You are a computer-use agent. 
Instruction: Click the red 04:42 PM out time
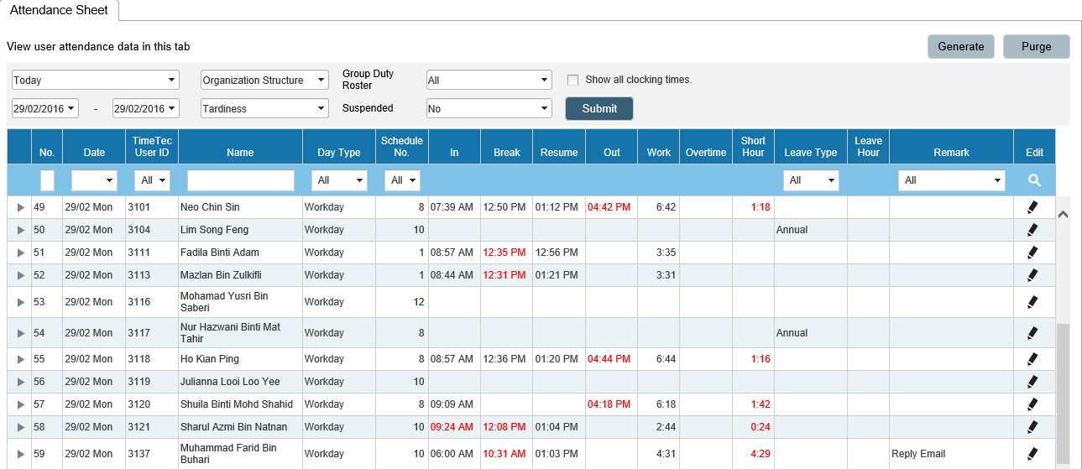(609, 207)
